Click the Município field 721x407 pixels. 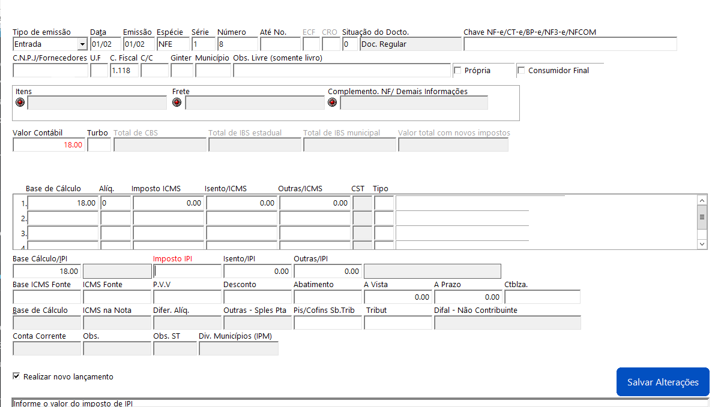click(213, 70)
